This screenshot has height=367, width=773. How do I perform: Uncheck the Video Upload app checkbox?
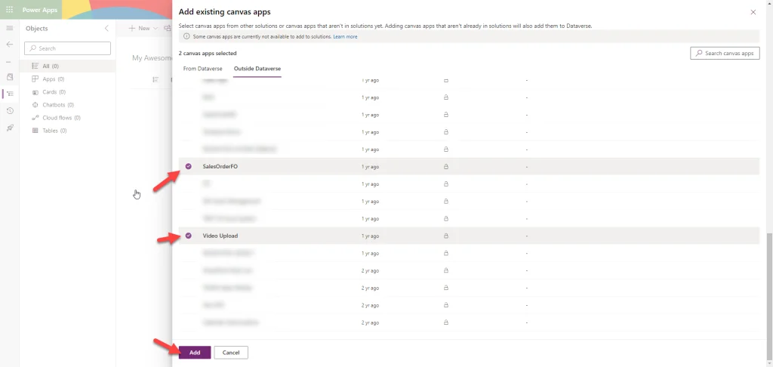coord(188,236)
